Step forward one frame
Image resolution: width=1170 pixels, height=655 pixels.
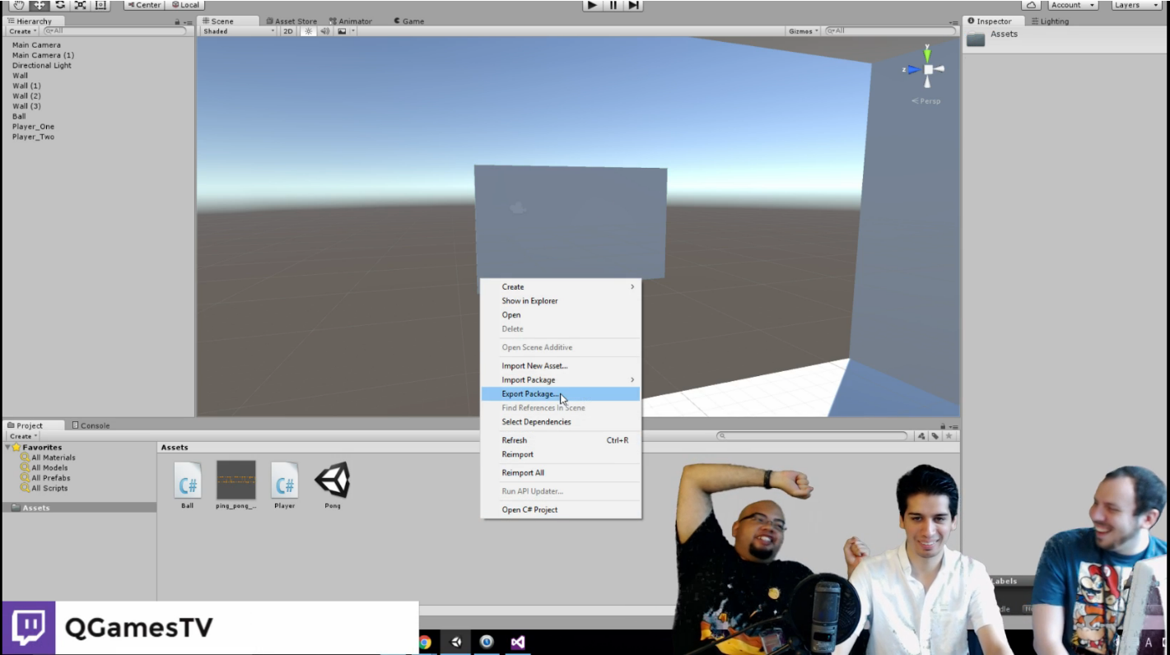click(x=633, y=5)
